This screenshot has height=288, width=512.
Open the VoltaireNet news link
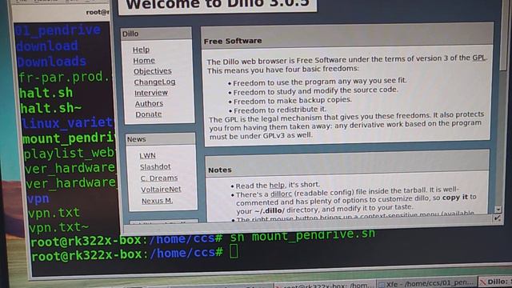161,190
